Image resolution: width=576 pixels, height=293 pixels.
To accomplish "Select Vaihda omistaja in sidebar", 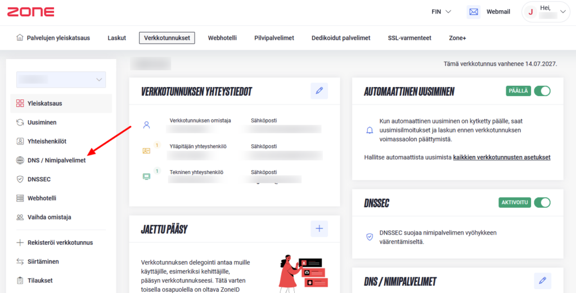I will tap(49, 217).
